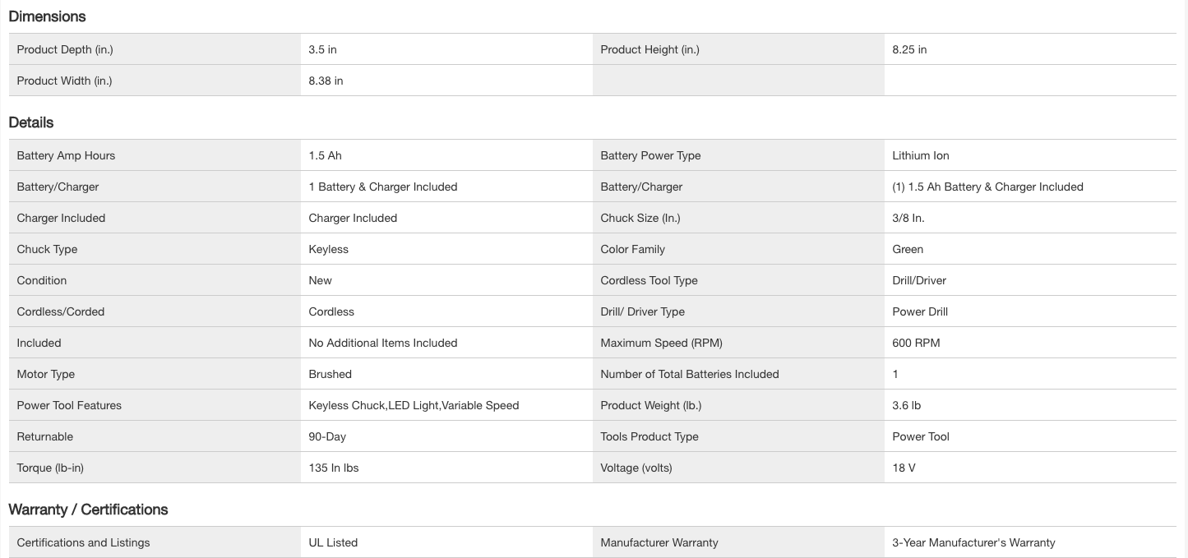Click the 90-Day returnable value
The height and width of the screenshot is (558, 1188).
pos(327,436)
